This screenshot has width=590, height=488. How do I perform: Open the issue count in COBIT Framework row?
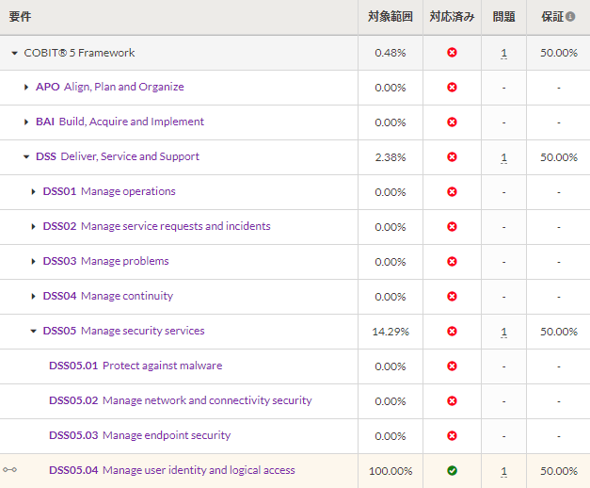tap(503, 53)
